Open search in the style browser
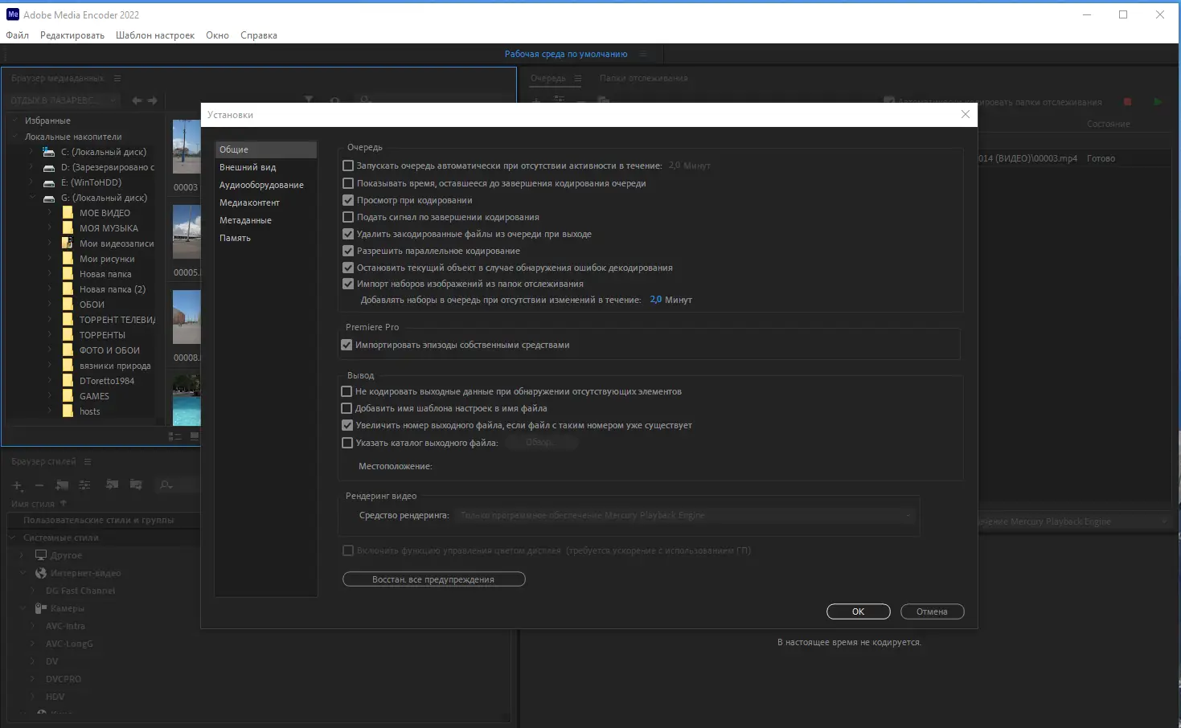The height and width of the screenshot is (728, 1181). click(x=165, y=485)
